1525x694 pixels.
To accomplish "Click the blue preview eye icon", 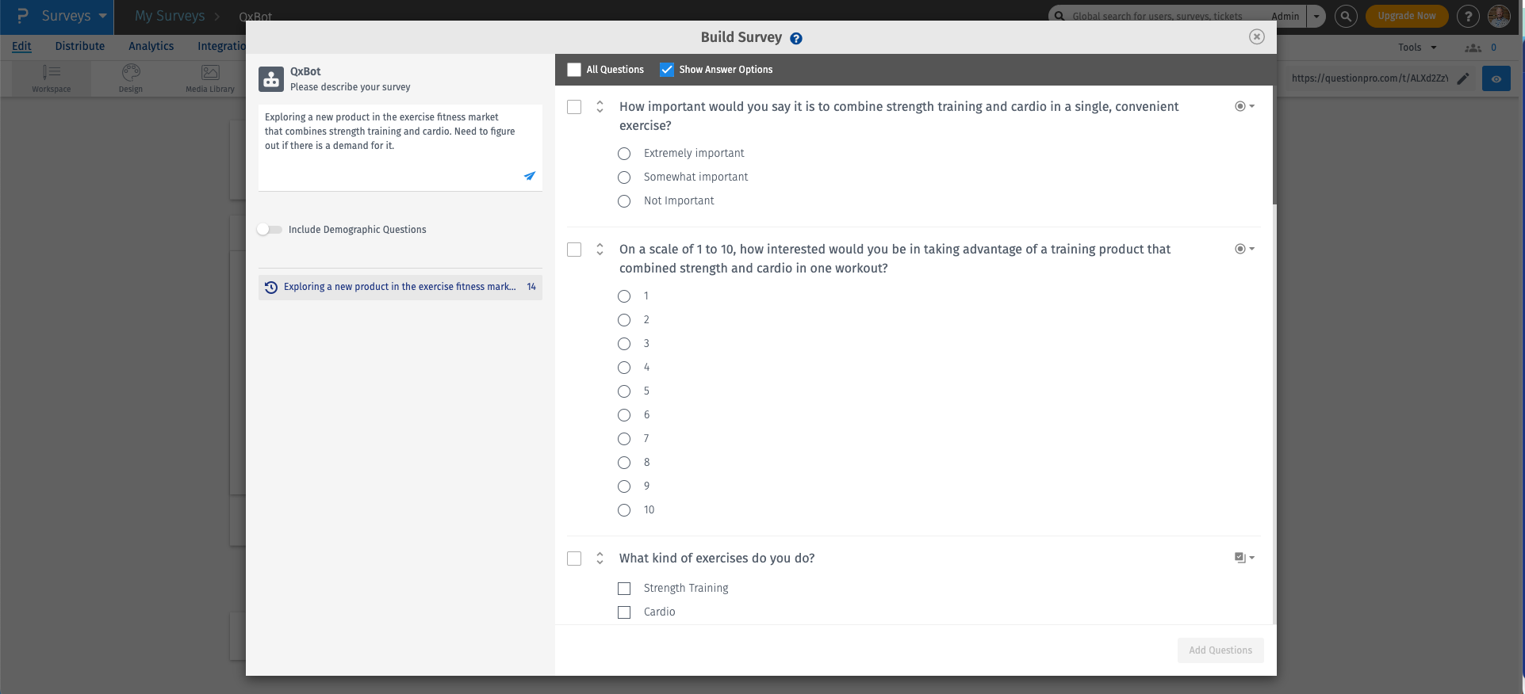I will click(1496, 79).
